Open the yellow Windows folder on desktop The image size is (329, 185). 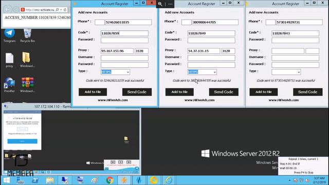pyautogui.click(x=27, y=60)
